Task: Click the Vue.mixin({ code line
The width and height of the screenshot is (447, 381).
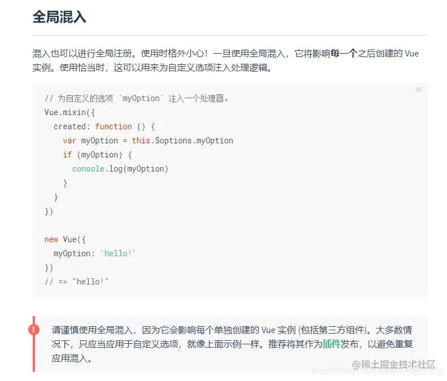Action: click(x=69, y=112)
